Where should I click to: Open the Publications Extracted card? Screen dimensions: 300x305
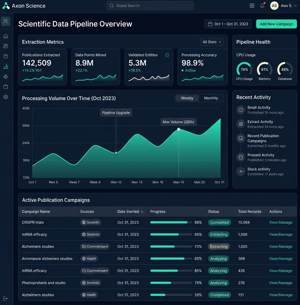[x=43, y=67]
